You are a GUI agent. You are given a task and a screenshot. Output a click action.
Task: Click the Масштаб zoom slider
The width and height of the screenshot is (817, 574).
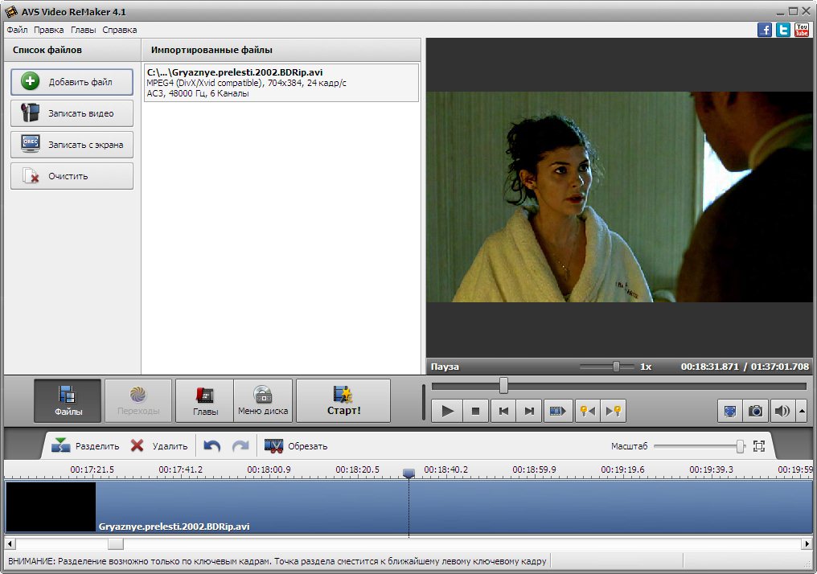point(700,446)
